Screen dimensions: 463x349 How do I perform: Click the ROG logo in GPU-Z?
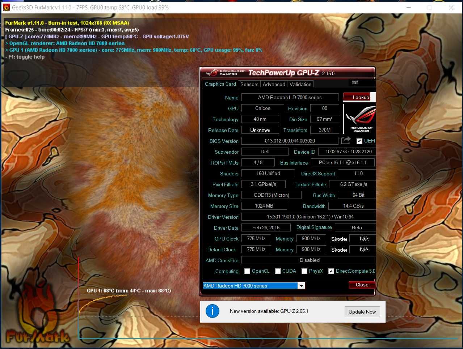coord(360,119)
